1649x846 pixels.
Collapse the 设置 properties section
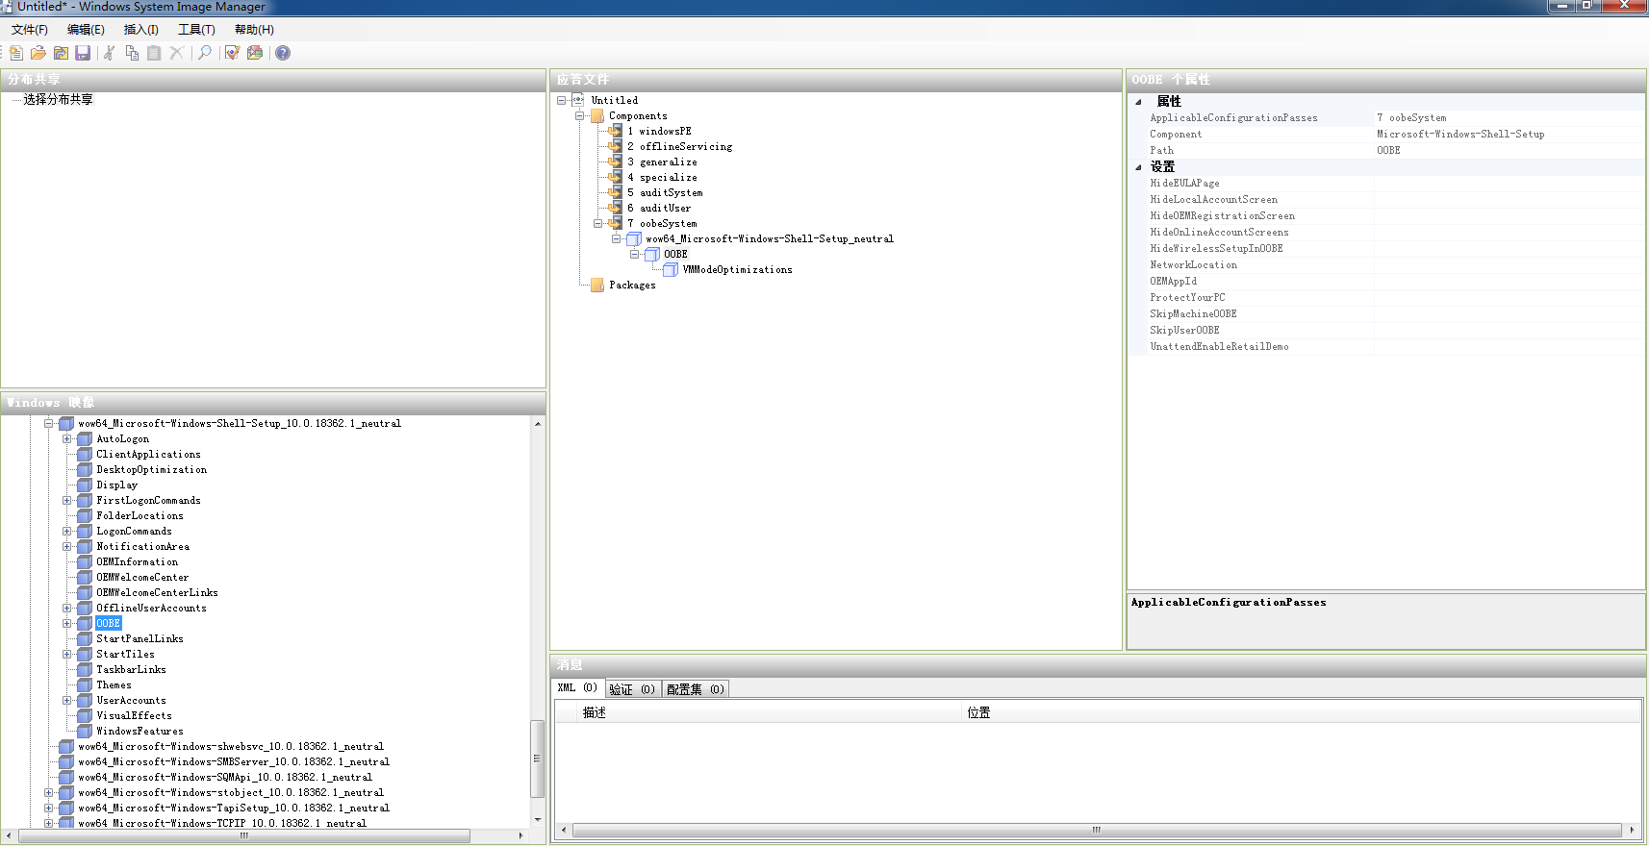pyautogui.click(x=1138, y=167)
